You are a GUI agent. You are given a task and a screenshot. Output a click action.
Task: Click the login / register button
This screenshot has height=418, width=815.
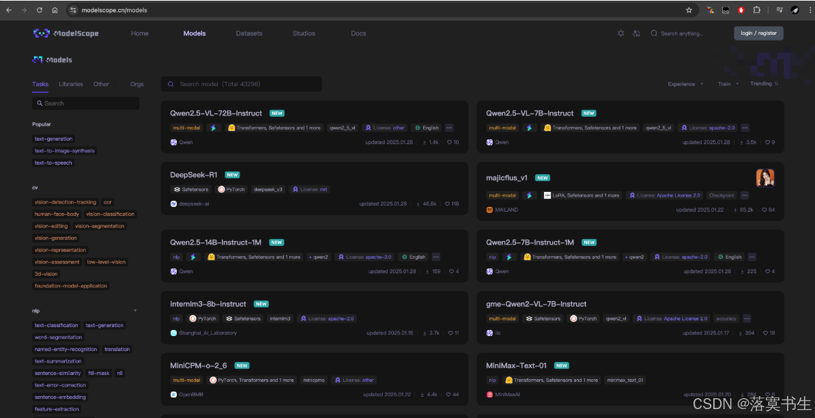pyautogui.click(x=758, y=33)
